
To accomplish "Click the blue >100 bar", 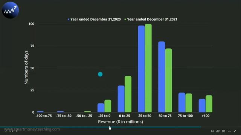I will tap(202, 106).
